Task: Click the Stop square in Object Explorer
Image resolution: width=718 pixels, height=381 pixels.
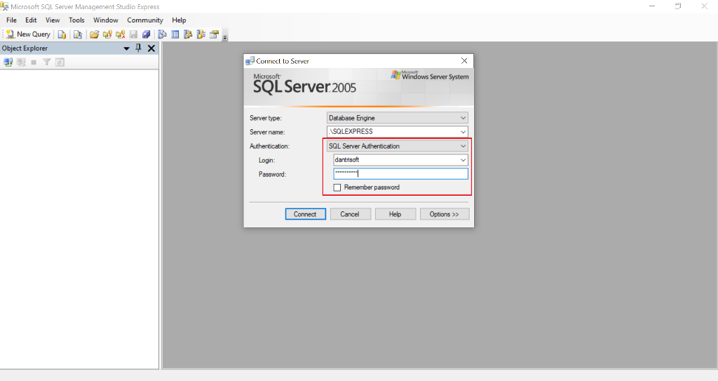Action: pos(34,62)
